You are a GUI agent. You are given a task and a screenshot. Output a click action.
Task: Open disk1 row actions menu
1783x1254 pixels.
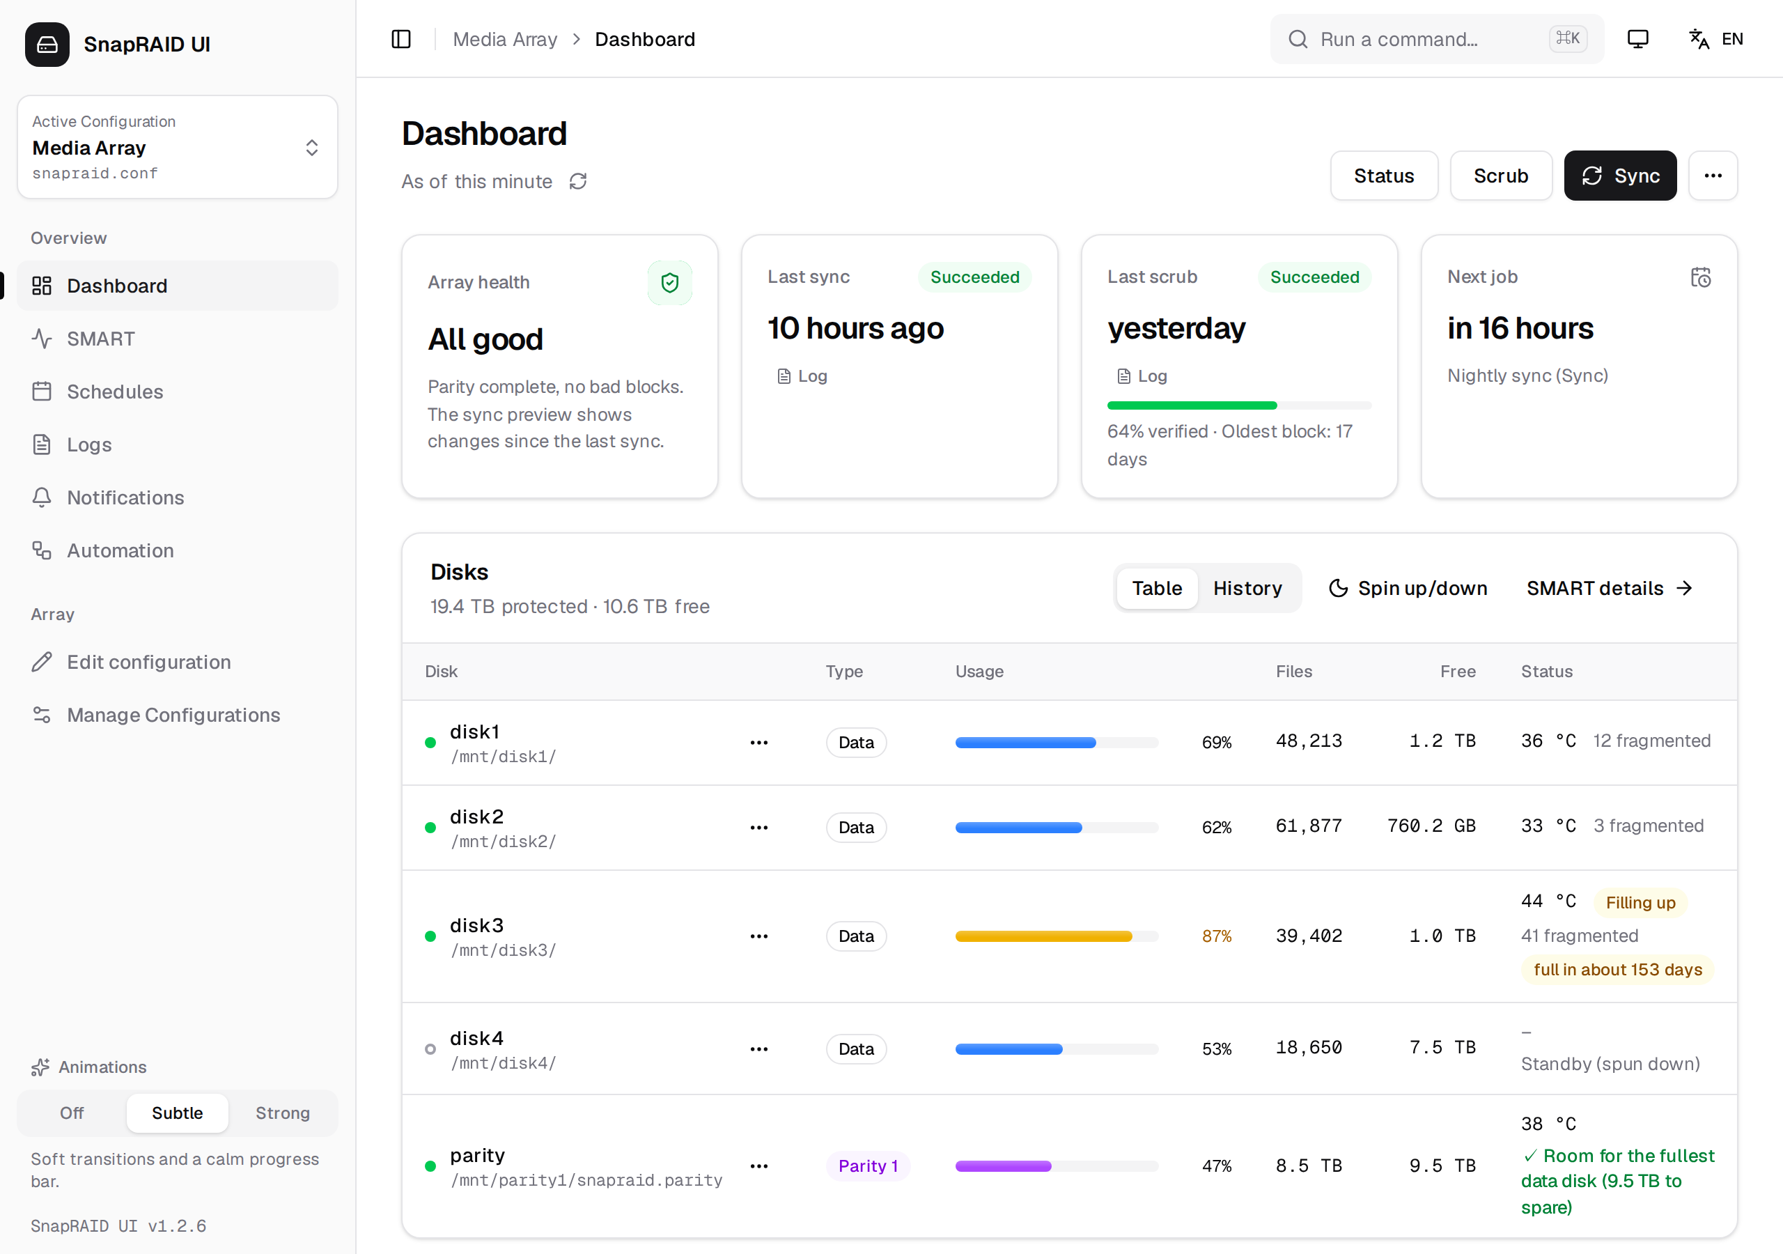point(758,743)
